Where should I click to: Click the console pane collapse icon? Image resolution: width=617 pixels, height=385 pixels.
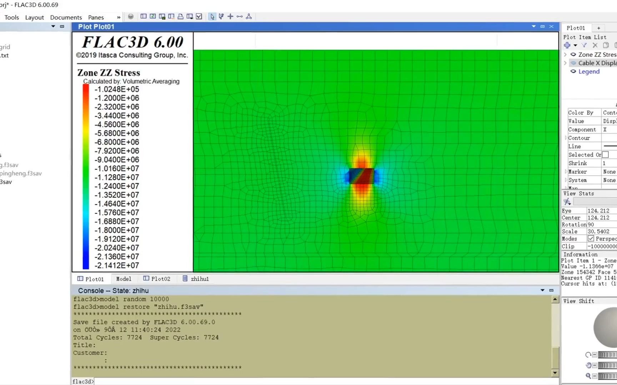(551, 290)
